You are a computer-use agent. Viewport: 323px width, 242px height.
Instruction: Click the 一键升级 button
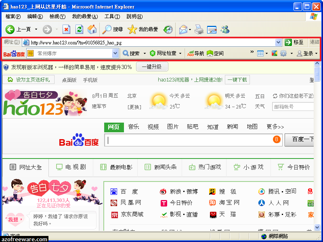(152, 67)
